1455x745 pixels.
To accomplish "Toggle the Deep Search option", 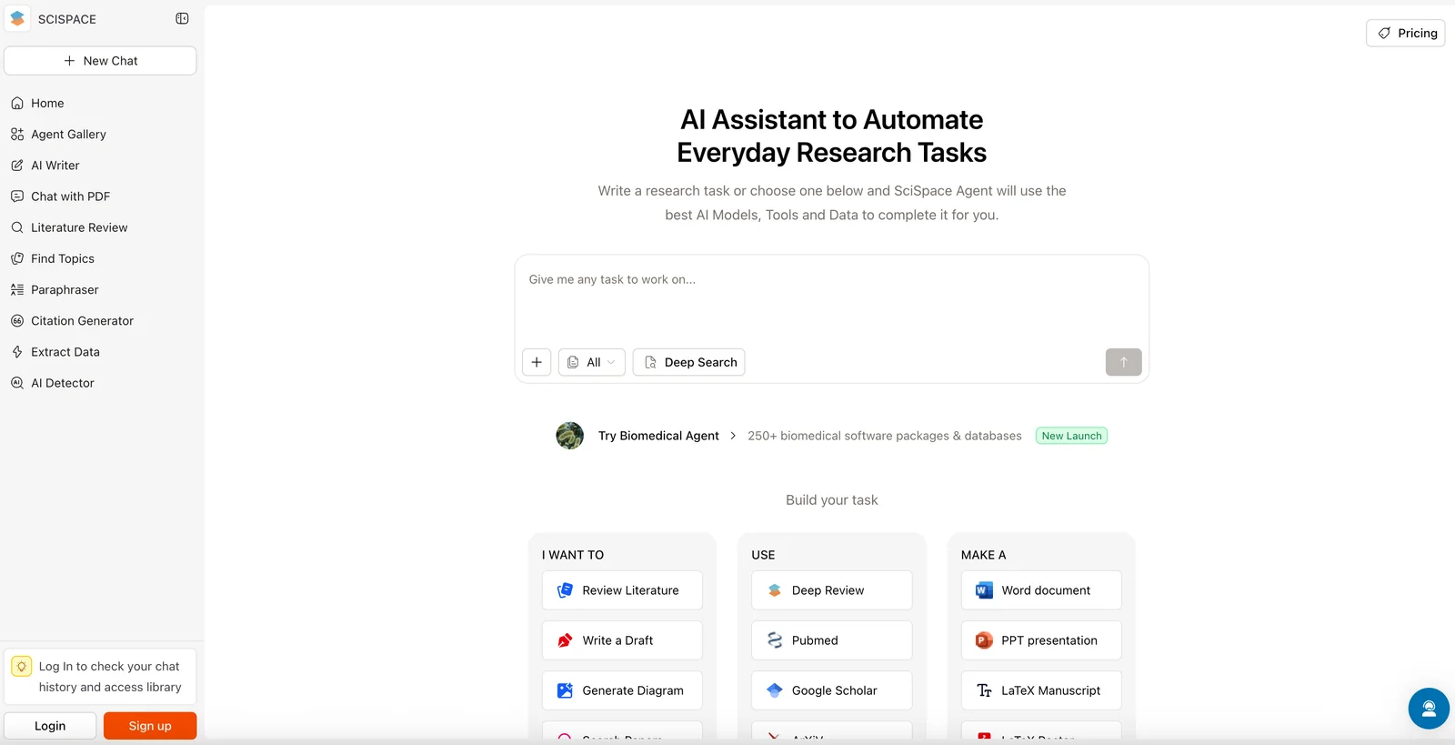I will coord(688,362).
